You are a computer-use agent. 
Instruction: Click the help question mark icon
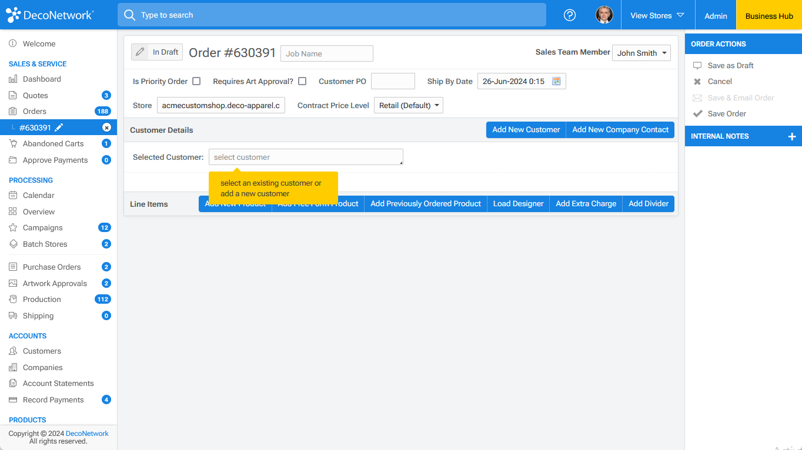(569, 15)
